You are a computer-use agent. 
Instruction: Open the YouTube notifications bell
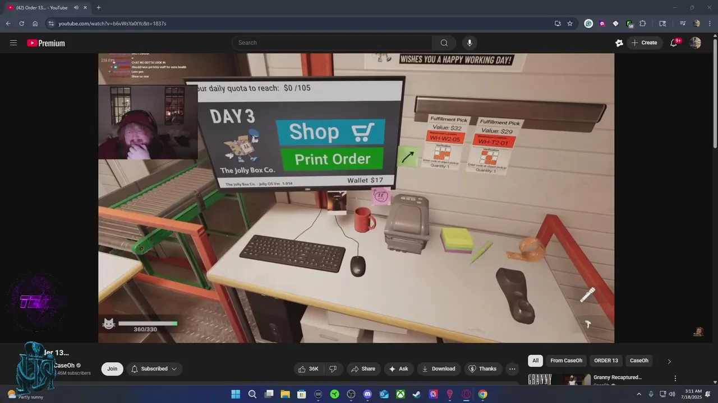(674, 43)
